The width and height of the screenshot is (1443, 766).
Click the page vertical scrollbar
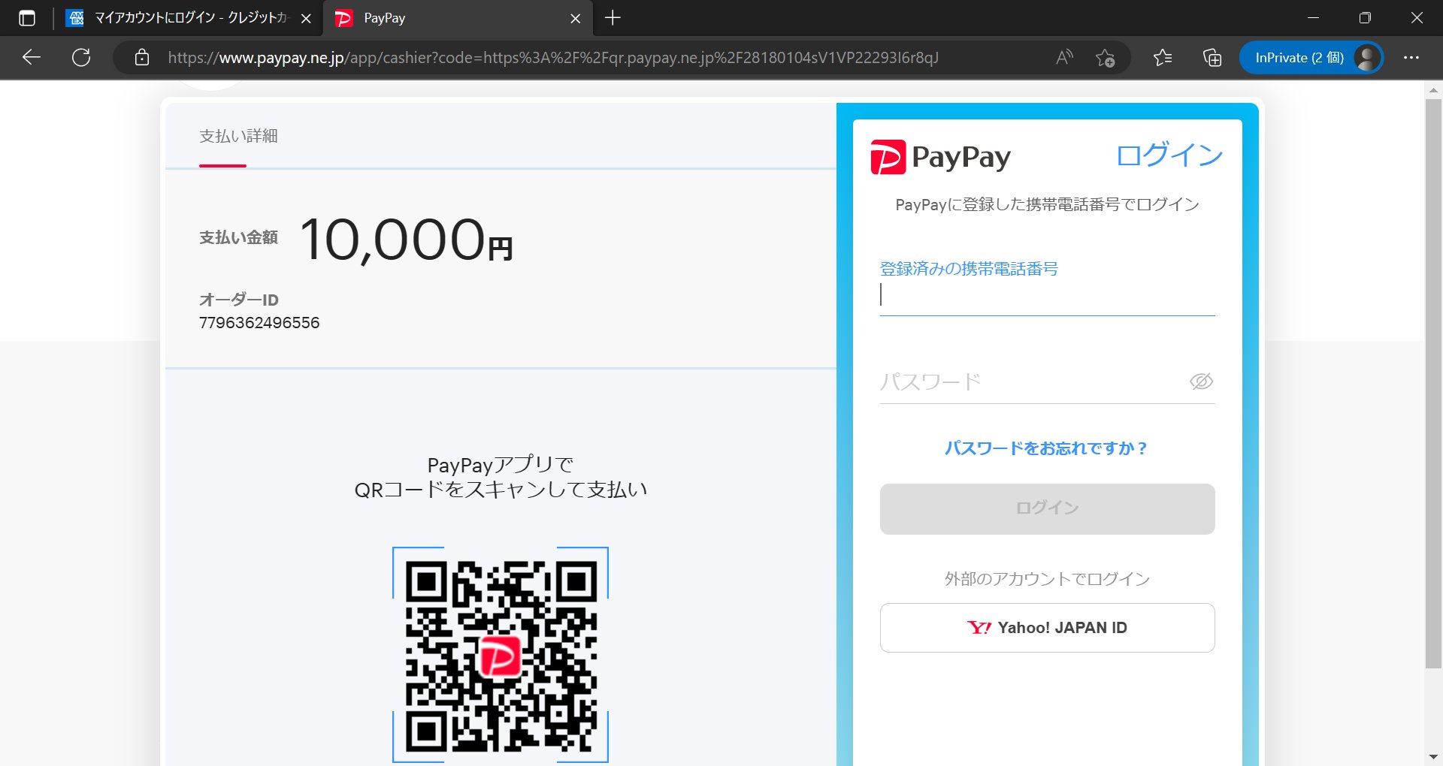tap(1433, 383)
